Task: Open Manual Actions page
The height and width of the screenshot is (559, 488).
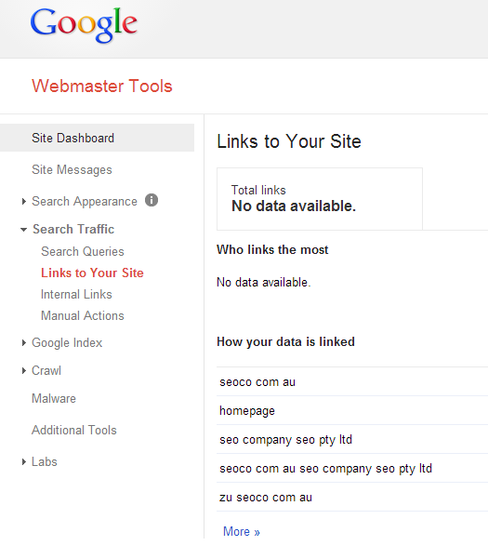Action: [x=83, y=316]
